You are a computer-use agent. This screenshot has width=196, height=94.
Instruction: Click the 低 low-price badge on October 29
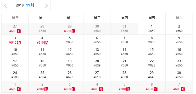73,31
